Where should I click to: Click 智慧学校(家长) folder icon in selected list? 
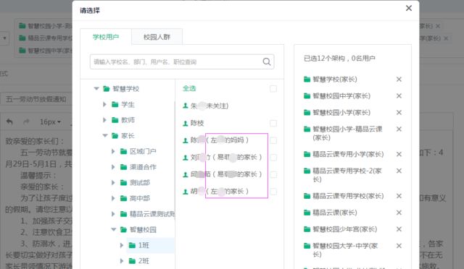point(307,79)
